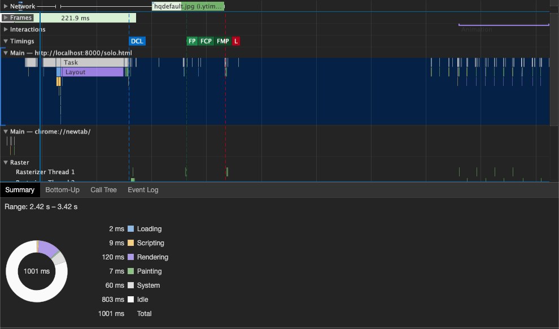Image resolution: width=559 pixels, height=329 pixels.
Task: Open the Call Tree tab
Action: point(103,190)
